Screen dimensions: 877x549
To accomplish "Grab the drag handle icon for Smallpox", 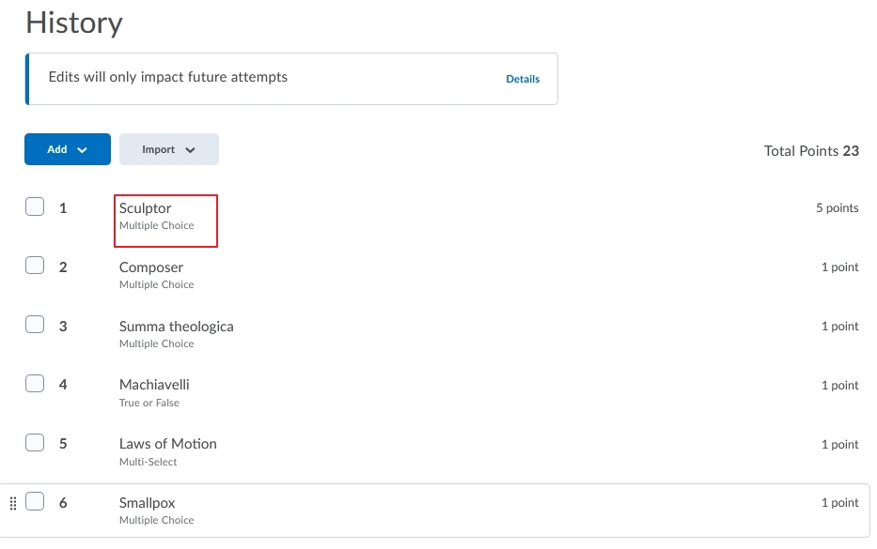I will (13, 503).
